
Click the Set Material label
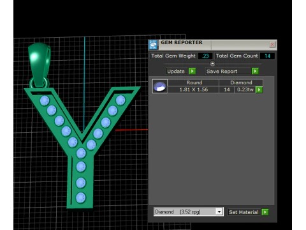244,212
